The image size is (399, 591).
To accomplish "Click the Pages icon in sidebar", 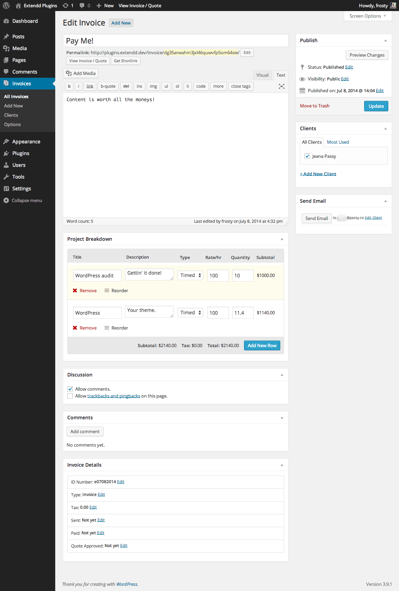I will point(6,60).
